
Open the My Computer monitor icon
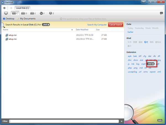[6, 13]
